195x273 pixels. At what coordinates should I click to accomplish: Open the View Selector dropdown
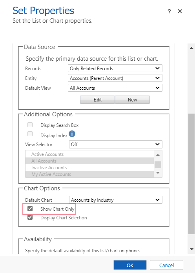point(116,144)
